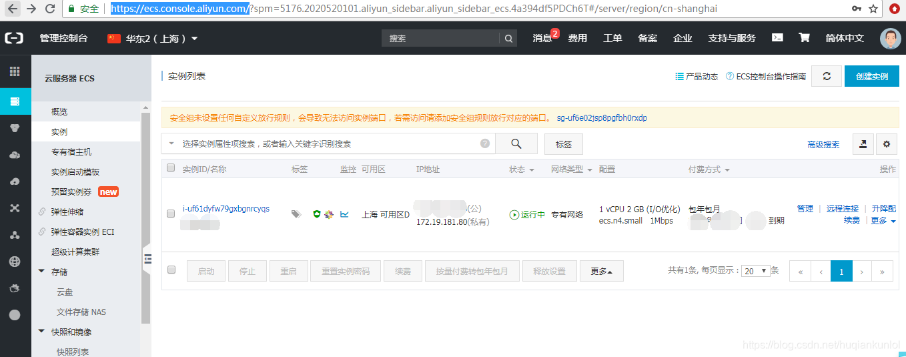
Task: Click the top bar 搜索 field
Action: (x=441, y=39)
